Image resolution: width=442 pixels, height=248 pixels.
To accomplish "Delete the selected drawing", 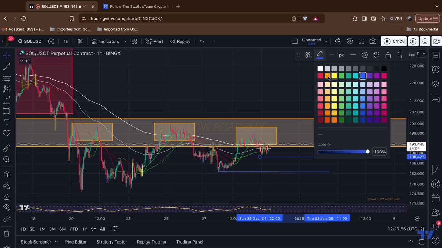I will click(400, 55).
